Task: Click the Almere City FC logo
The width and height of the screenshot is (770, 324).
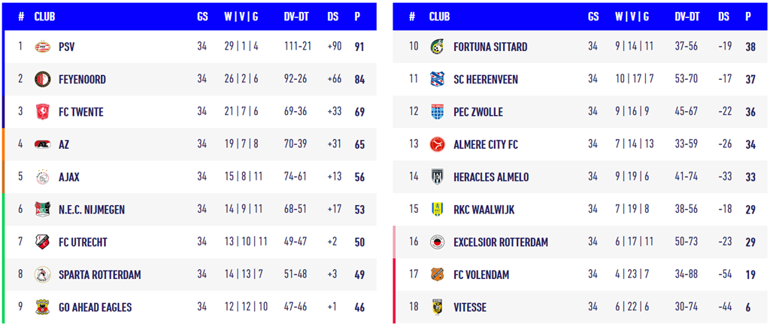Action: pyautogui.click(x=436, y=144)
